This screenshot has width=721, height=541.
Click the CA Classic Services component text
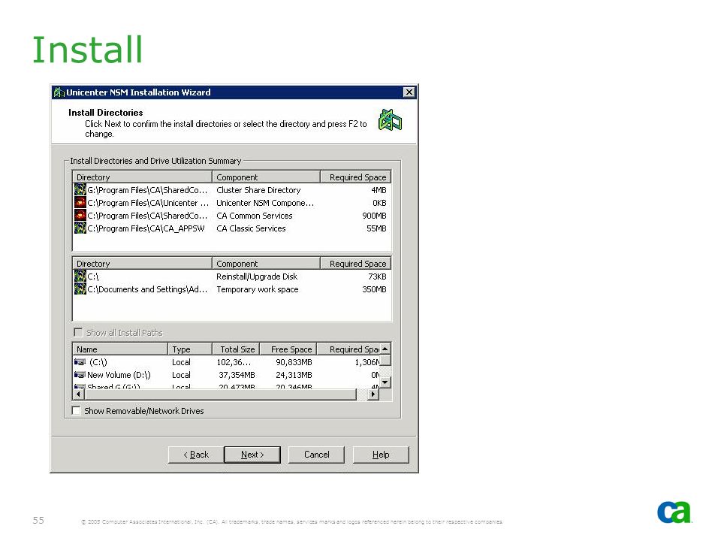tap(251, 228)
